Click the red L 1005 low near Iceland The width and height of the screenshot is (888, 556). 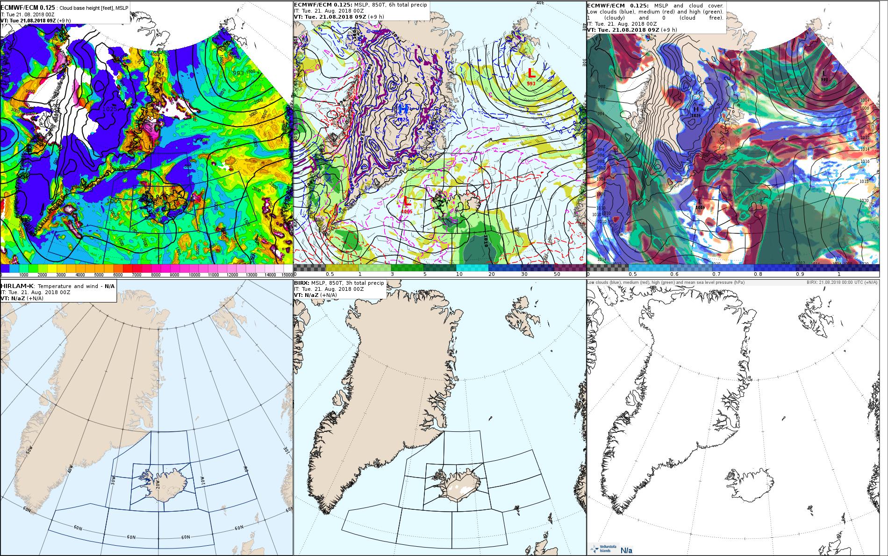point(407,204)
